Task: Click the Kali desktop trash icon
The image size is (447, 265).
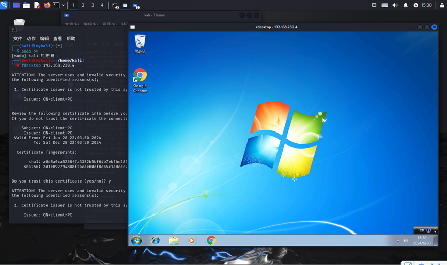Action: tap(19, 22)
